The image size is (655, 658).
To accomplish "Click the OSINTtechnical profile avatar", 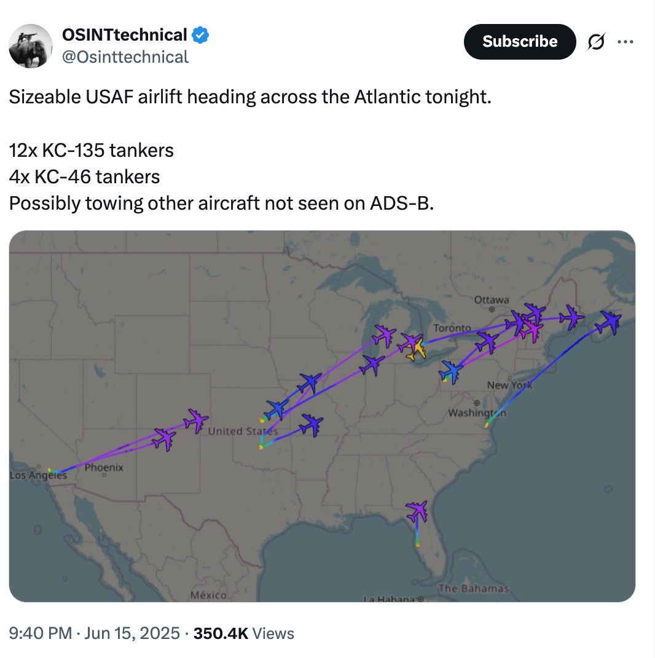I will (x=31, y=46).
